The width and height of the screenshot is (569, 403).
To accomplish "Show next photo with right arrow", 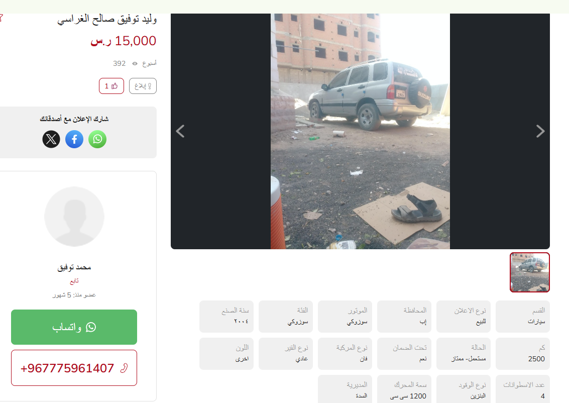I will (540, 131).
